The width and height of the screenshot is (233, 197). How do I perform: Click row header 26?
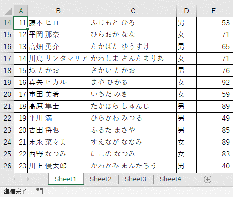pyautogui.click(x=7, y=166)
